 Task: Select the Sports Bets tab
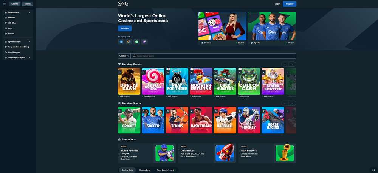pyautogui.click(x=145, y=170)
